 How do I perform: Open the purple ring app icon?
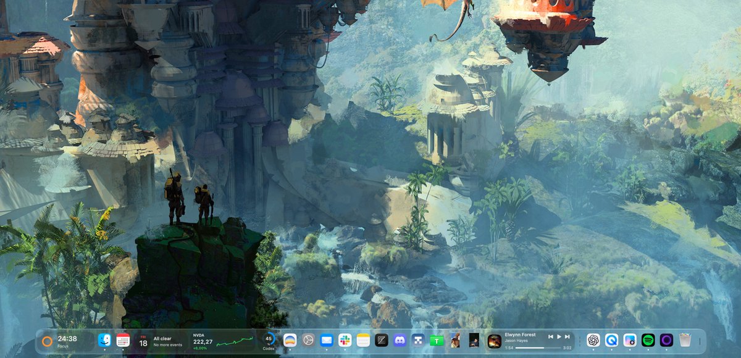(x=666, y=340)
